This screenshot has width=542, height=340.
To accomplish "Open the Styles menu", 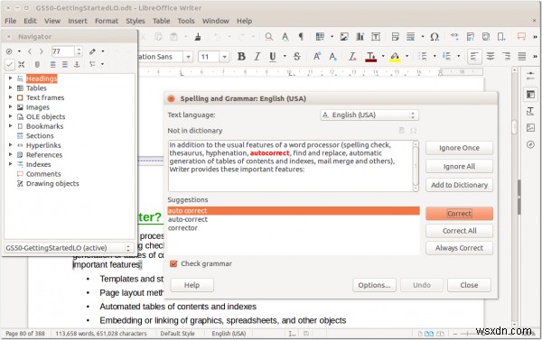I will point(135,21).
